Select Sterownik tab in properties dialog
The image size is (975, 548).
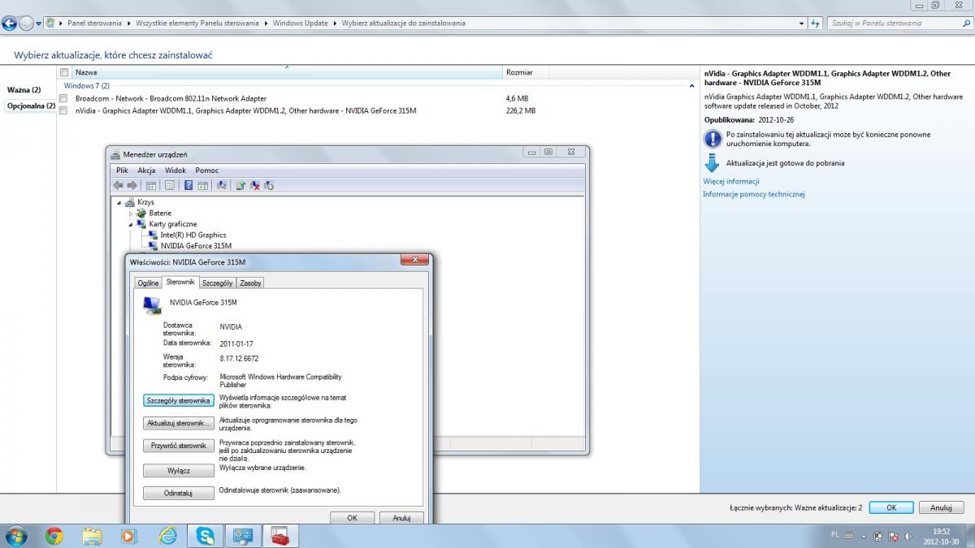tap(180, 282)
